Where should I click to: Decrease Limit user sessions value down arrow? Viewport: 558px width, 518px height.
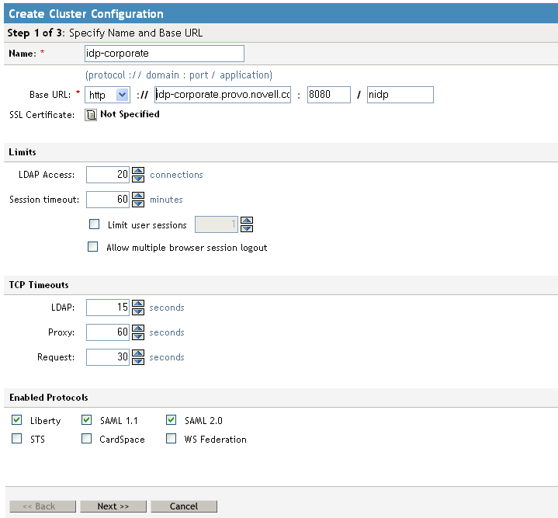click(247, 228)
